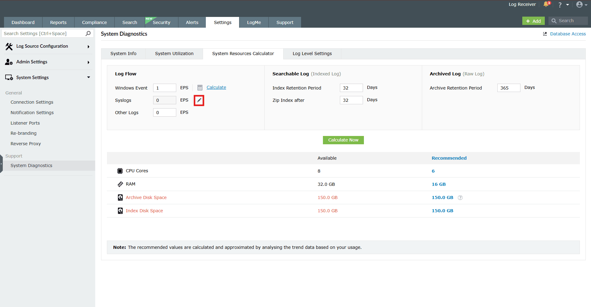This screenshot has width=591, height=307.
Task: Collapse System Settings section arrow
Action: pyautogui.click(x=88, y=77)
